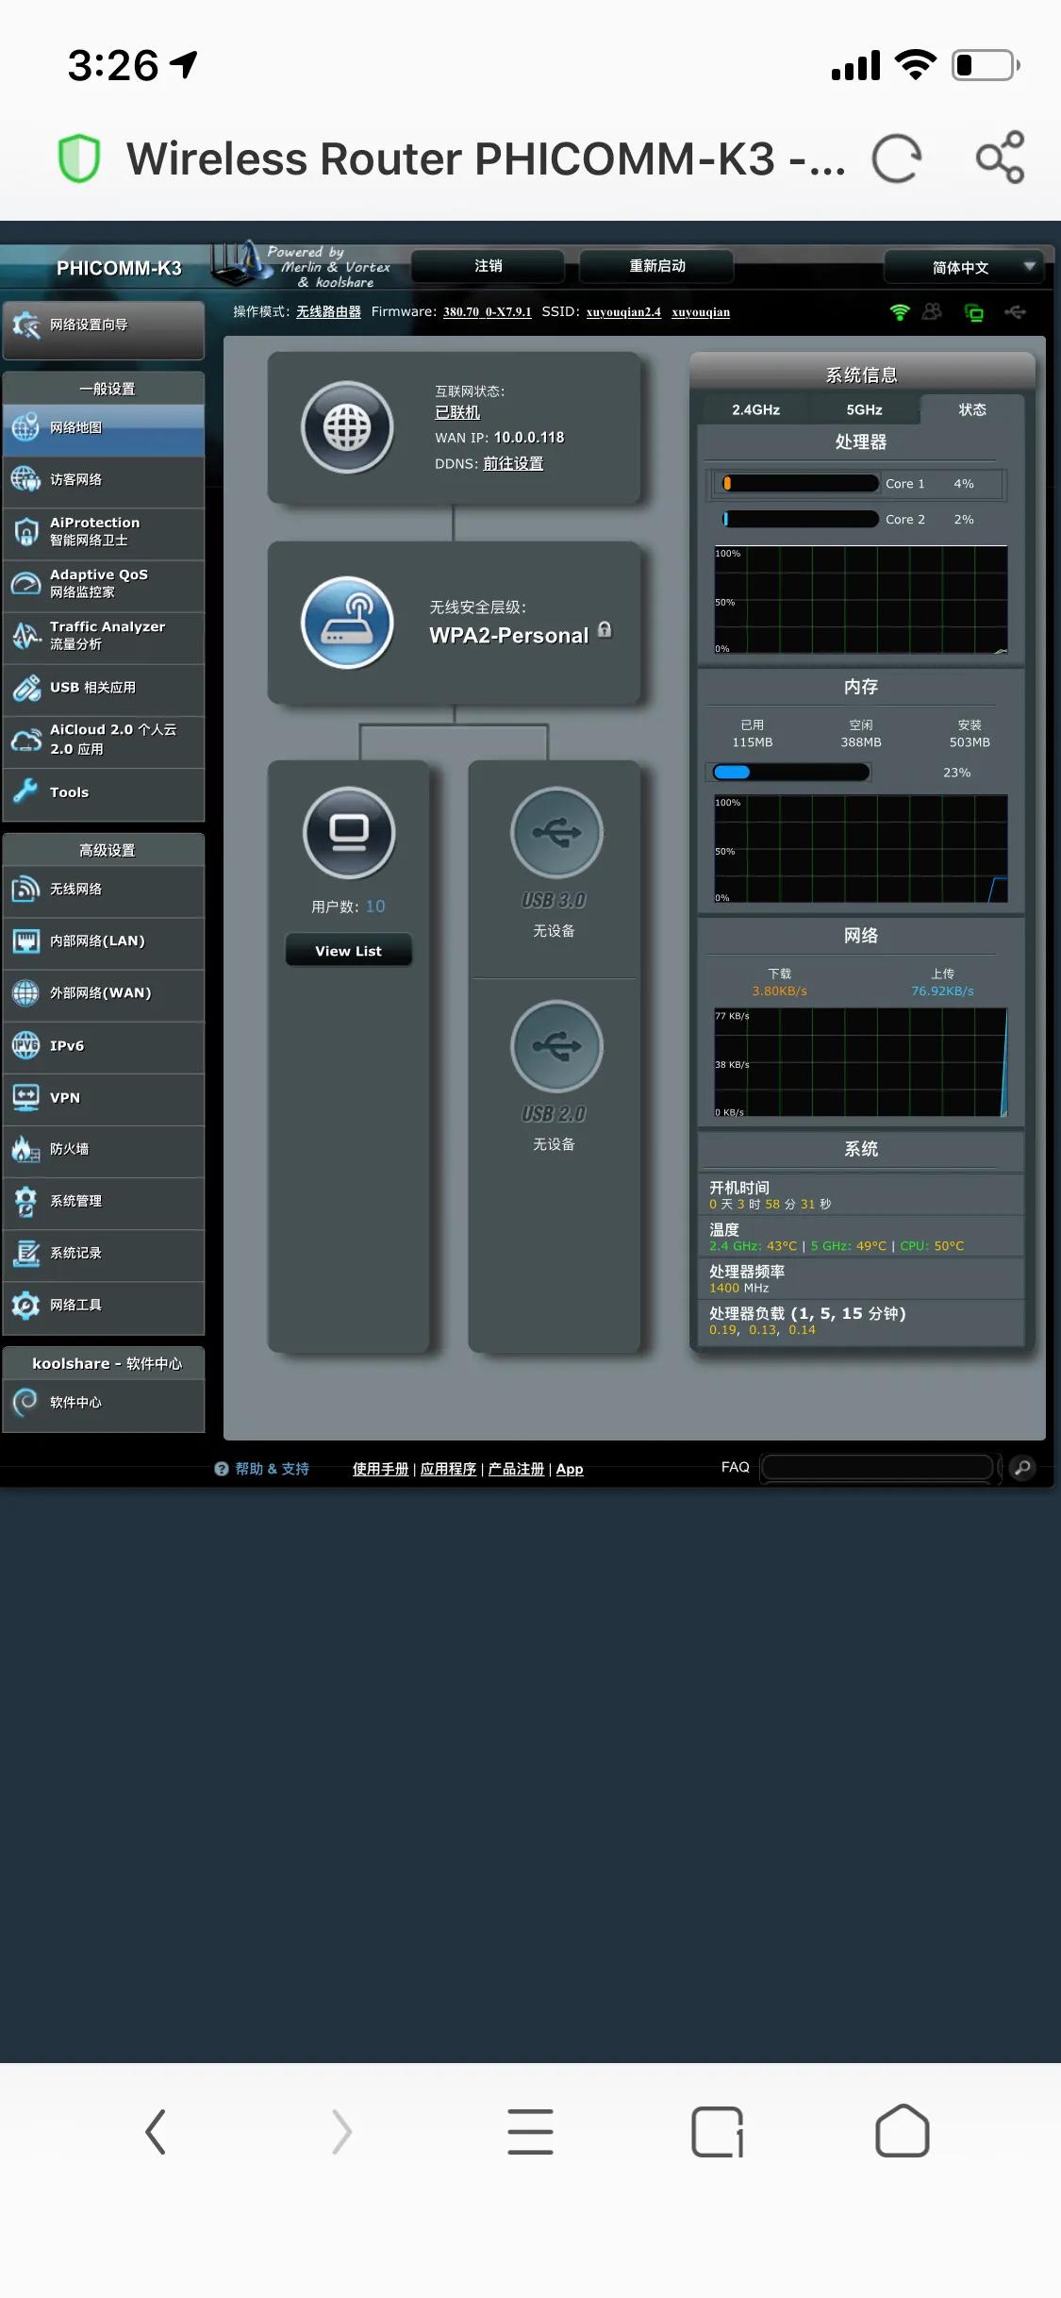Open the 无线路由器 operation mode link
1061x2298 pixels.
[328, 312]
